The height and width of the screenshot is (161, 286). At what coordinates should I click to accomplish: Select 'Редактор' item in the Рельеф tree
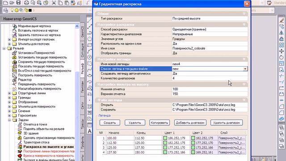click(x=25, y=80)
